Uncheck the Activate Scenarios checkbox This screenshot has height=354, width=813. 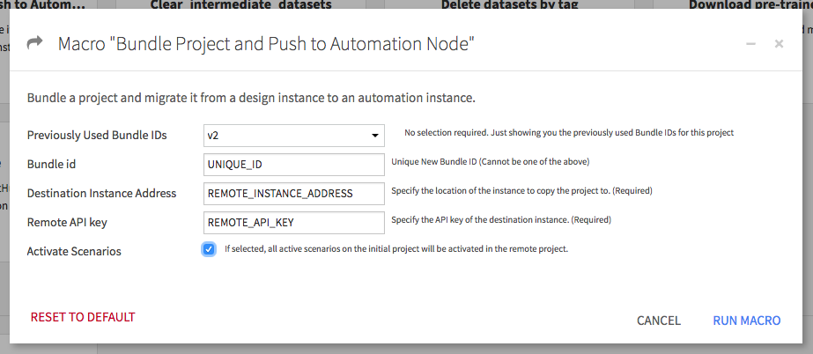[x=209, y=249]
